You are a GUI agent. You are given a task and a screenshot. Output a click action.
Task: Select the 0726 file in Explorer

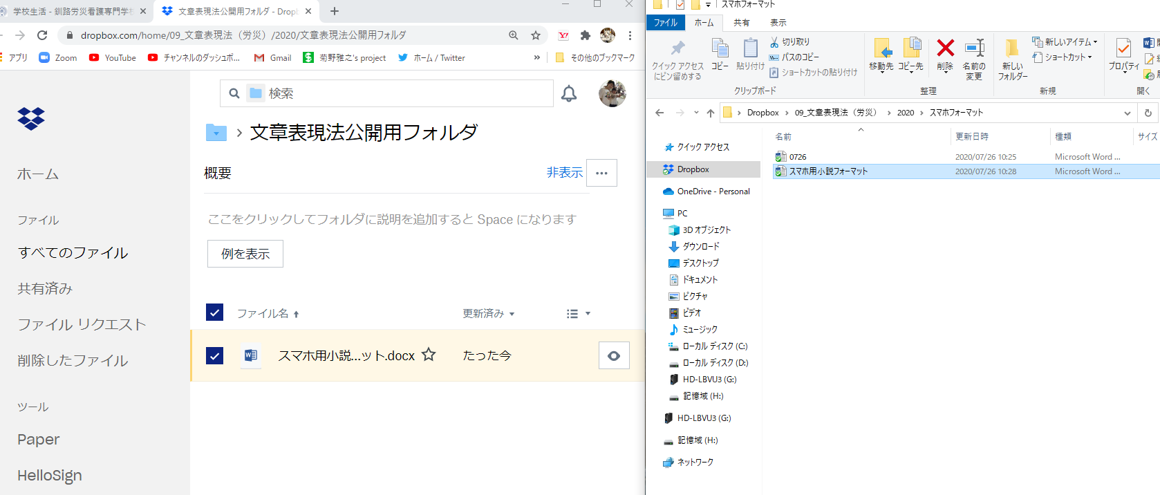coord(798,157)
